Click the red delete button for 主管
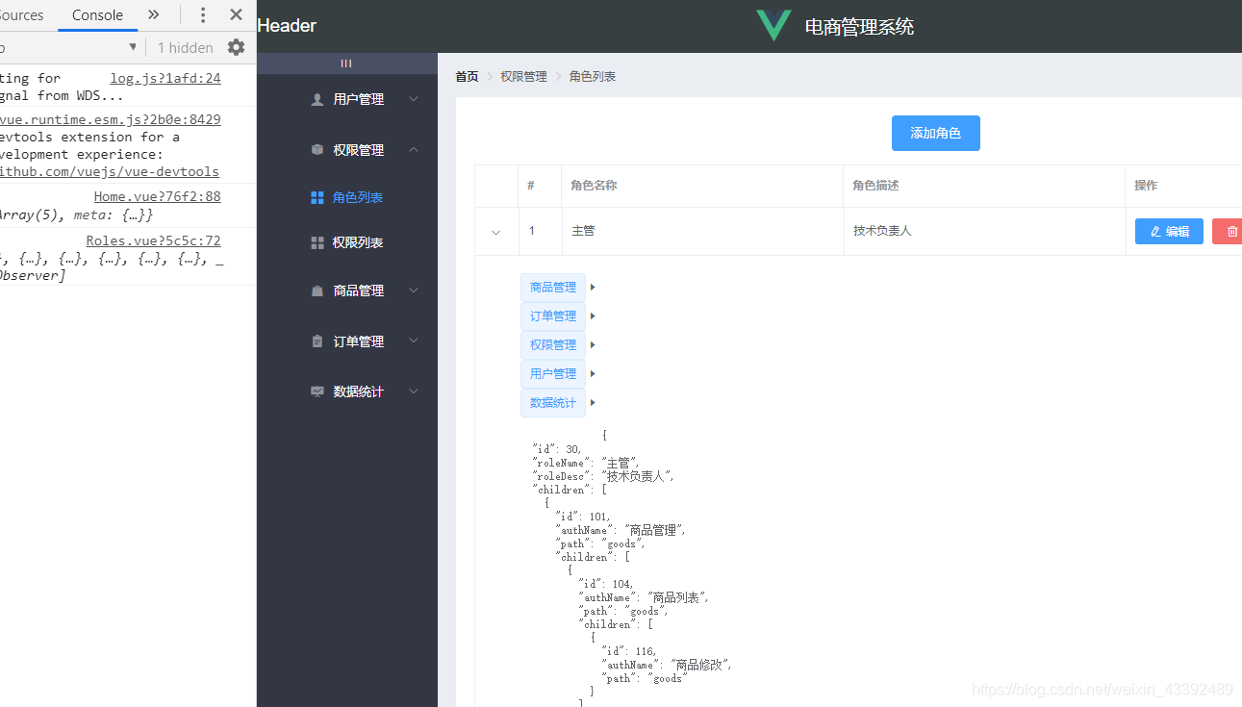The image size is (1242, 707). pos(1228,232)
